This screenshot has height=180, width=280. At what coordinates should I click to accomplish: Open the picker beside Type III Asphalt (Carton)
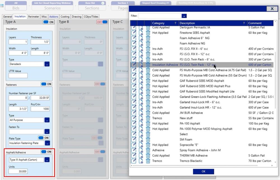[x=47, y=160]
